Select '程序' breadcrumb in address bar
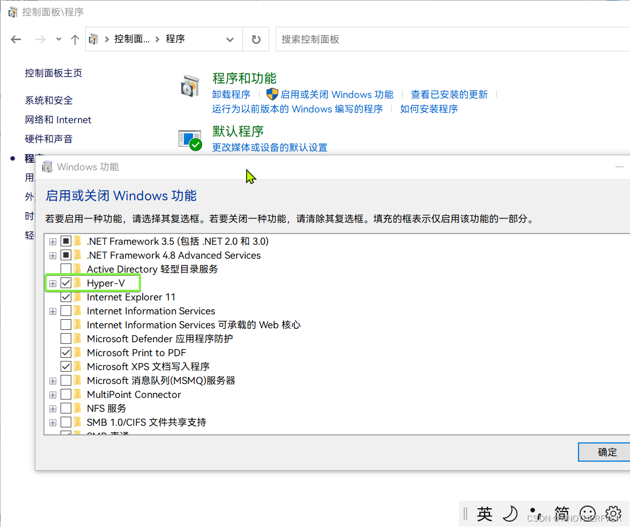The height and width of the screenshot is (527, 630). (x=175, y=39)
